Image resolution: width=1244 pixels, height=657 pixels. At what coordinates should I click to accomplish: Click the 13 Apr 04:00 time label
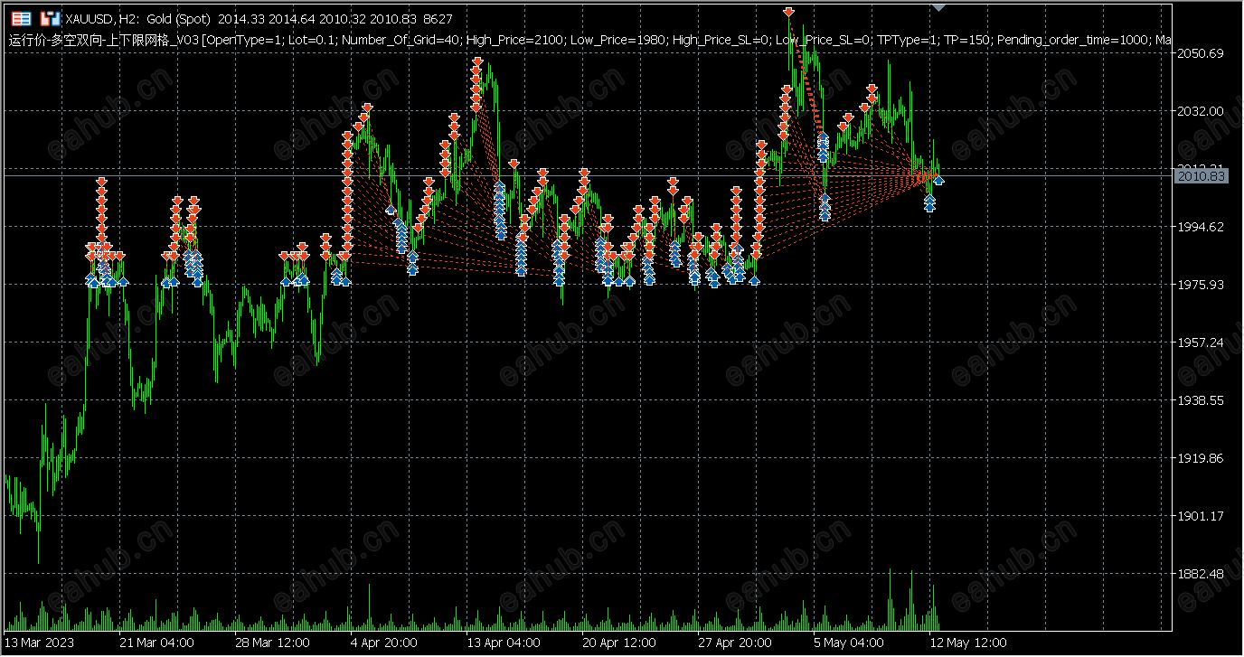(504, 643)
